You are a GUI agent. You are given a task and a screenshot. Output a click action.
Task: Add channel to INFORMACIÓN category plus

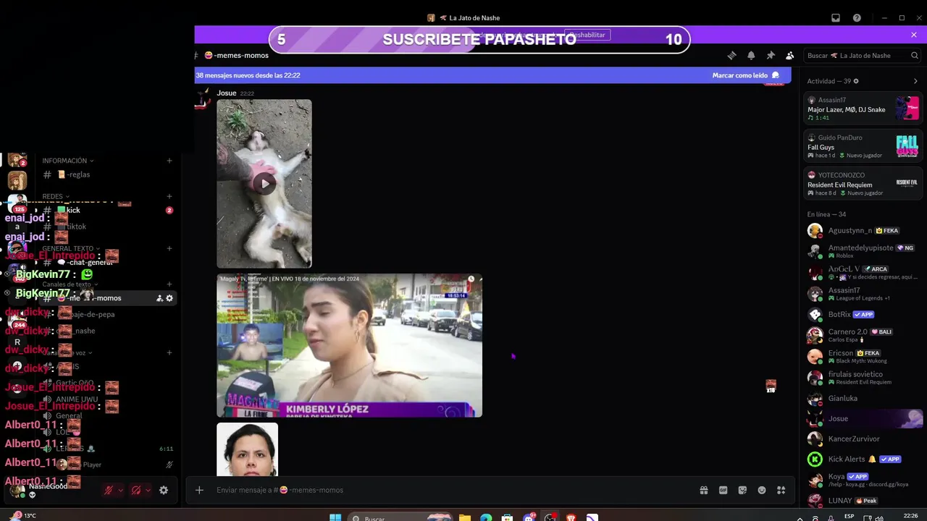(x=169, y=161)
